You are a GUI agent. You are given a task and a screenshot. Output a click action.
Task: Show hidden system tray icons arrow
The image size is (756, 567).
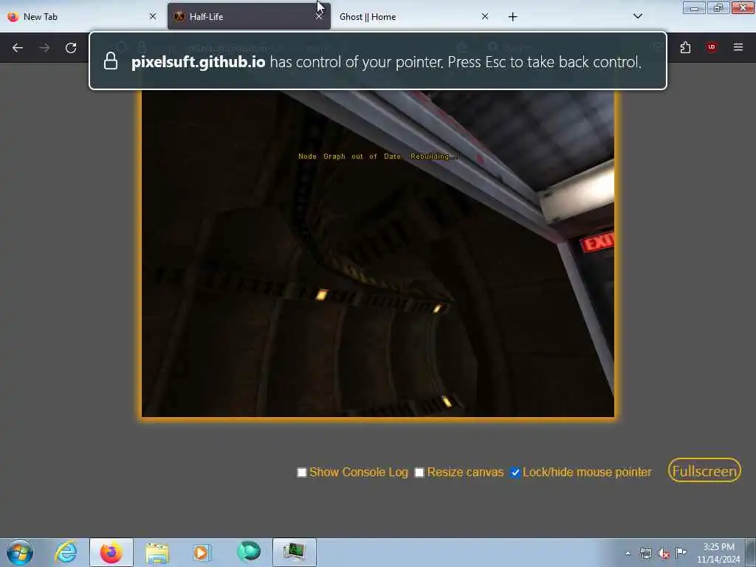[x=628, y=553]
